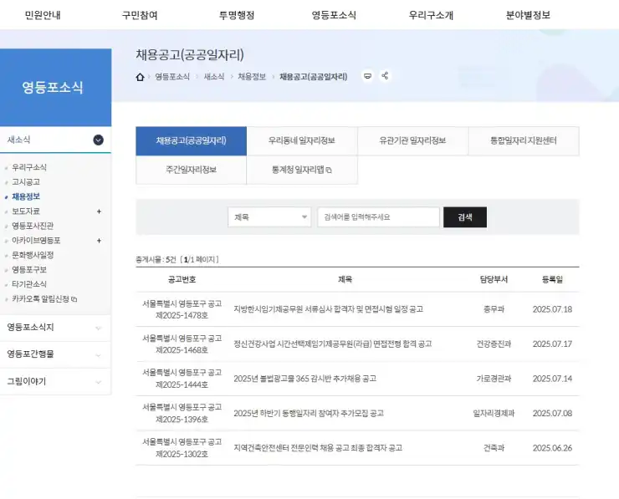Focus the search keyword input field
Screen dimensions: 619x499
click(378, 217)
